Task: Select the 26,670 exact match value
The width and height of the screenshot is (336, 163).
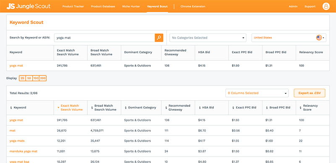Action: point(61,130)
